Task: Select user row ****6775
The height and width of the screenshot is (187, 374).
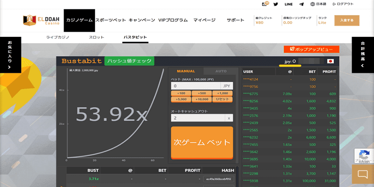Action: (290, 94)
